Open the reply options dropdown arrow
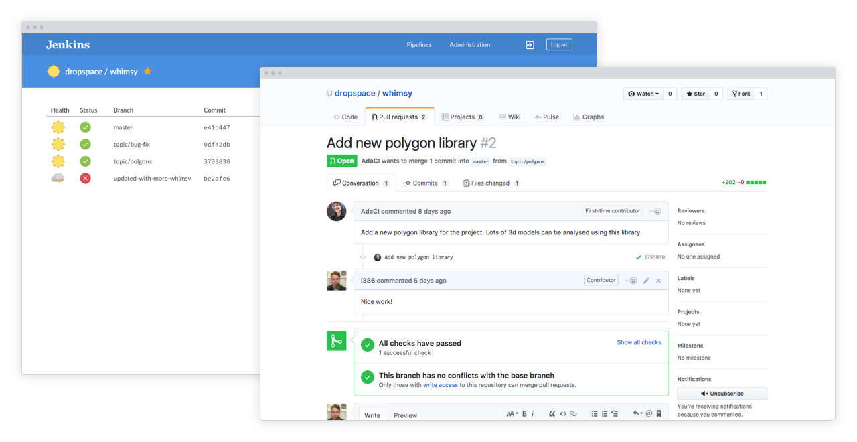 point(638,413)
